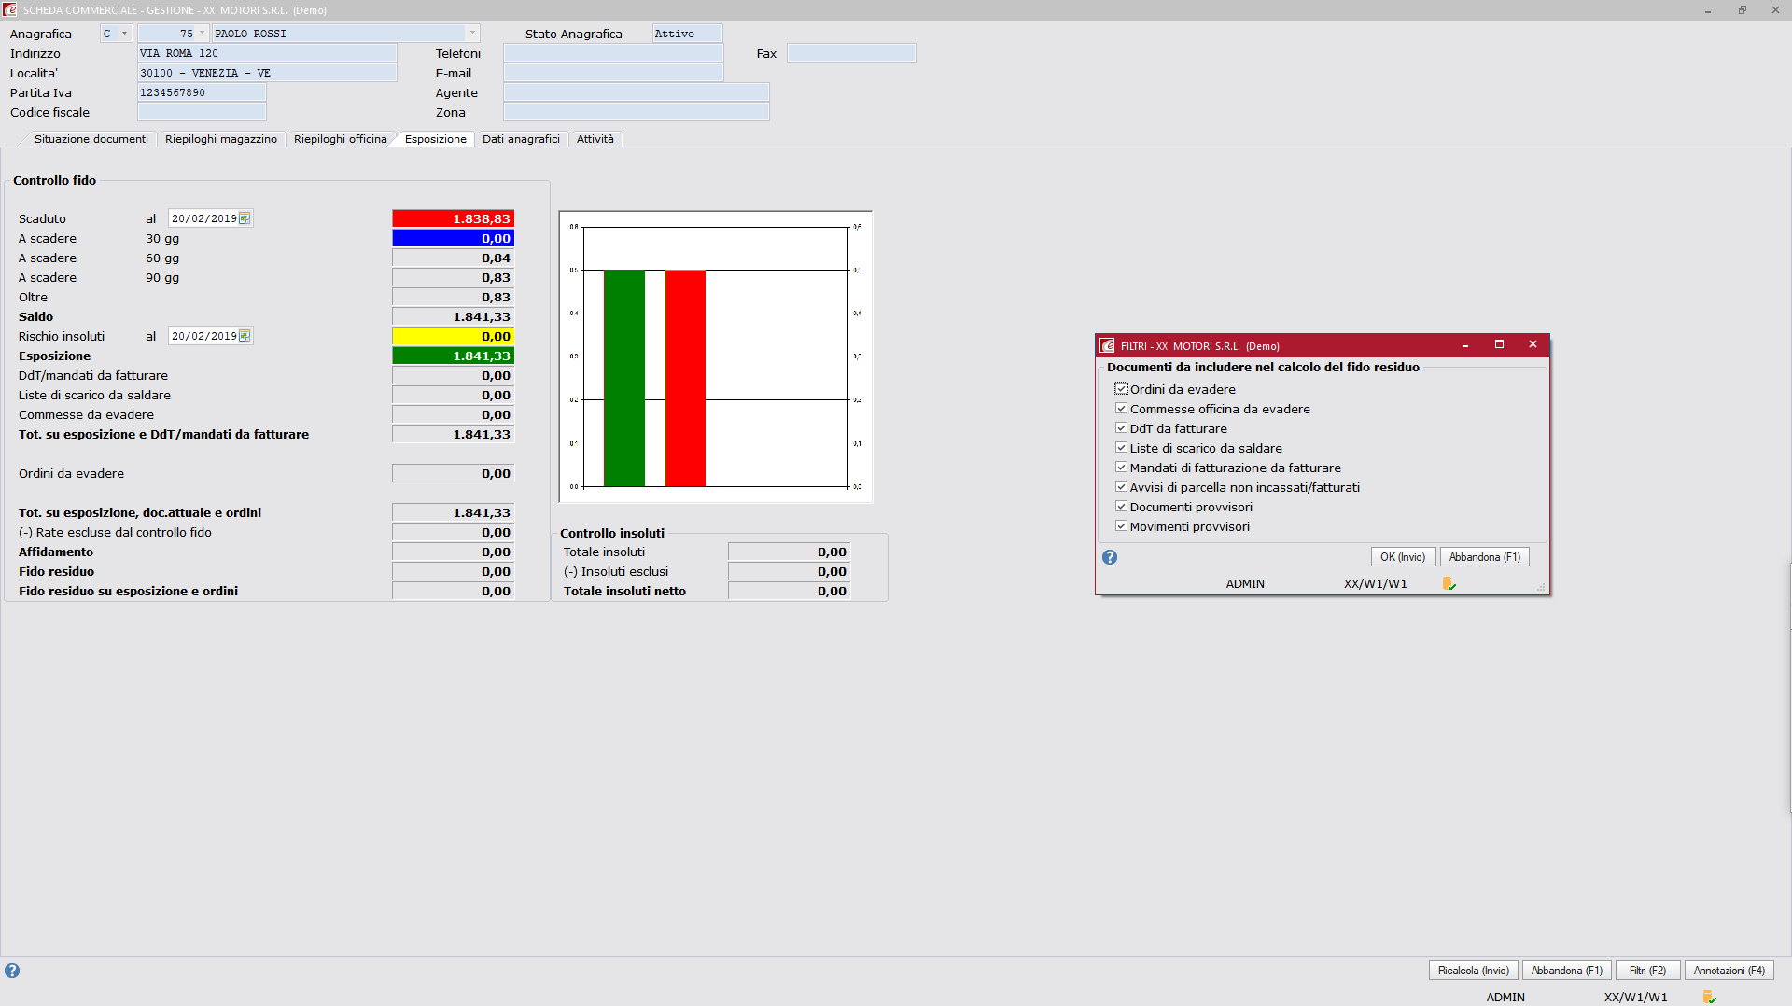The image size is (1792, 1006).
Task: Open the customer code 75 dropdown
Action: click(x=202, y=34)
